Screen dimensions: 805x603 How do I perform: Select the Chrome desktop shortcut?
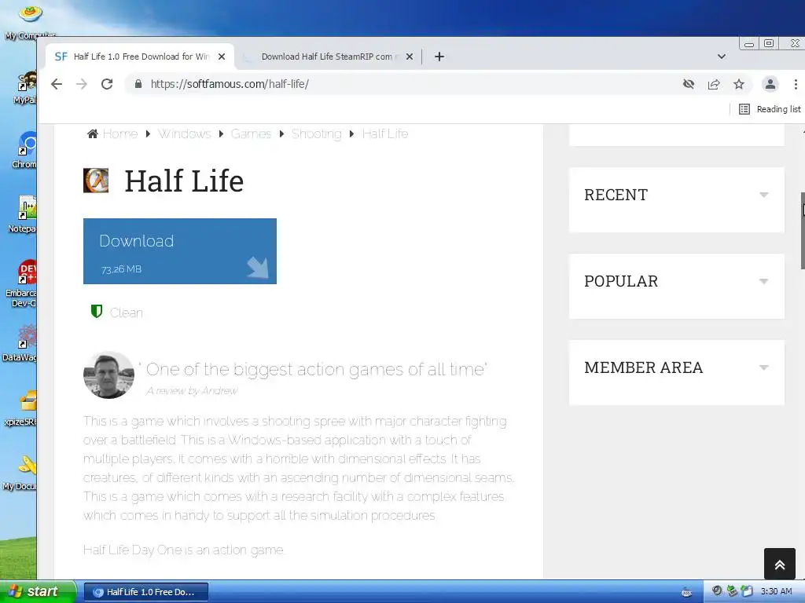click(x=26, y=151)
